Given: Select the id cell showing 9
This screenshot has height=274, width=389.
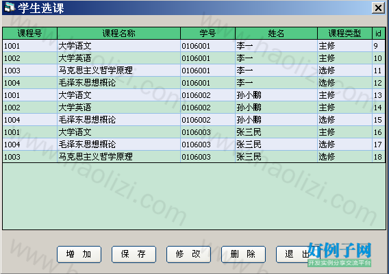Looking at the screenshot, I should tap(379, 46).
